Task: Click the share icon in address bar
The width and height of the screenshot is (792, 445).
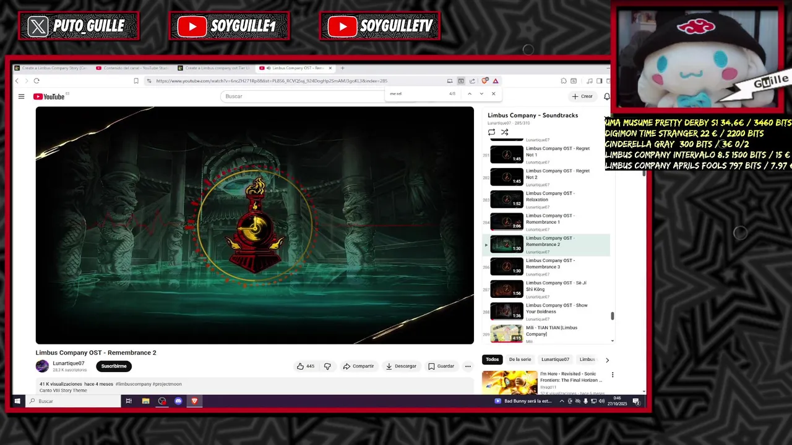Action: click(472, 81)
